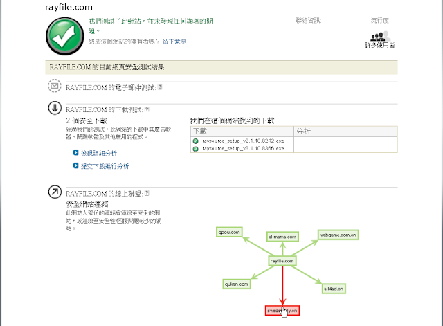Click the online affiliations arrow icon
The height and width of the screenshot is (326, 443).
point(55,192)
